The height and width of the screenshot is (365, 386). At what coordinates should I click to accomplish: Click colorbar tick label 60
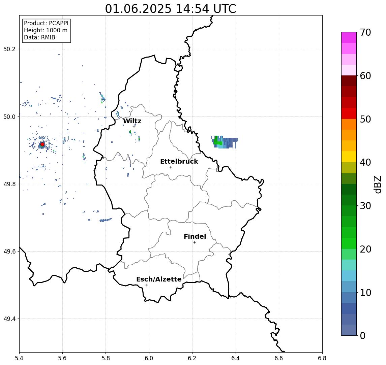[x=365, y=76]
